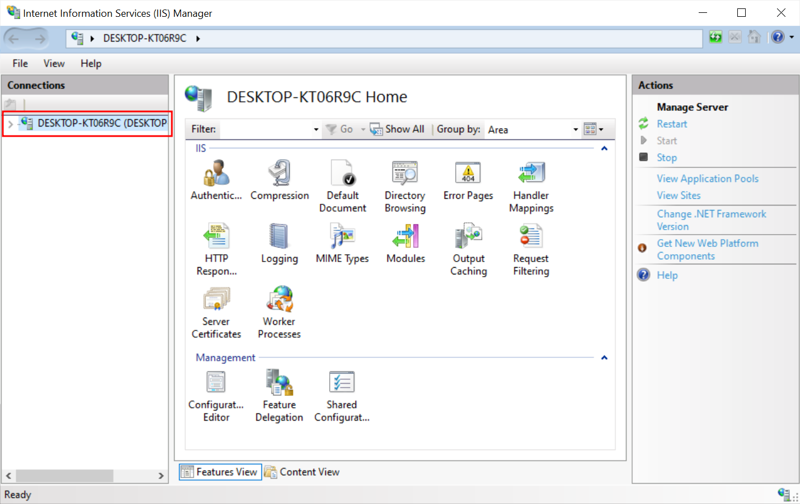
Task: Click the View Sites link
Action: point(679,195)
